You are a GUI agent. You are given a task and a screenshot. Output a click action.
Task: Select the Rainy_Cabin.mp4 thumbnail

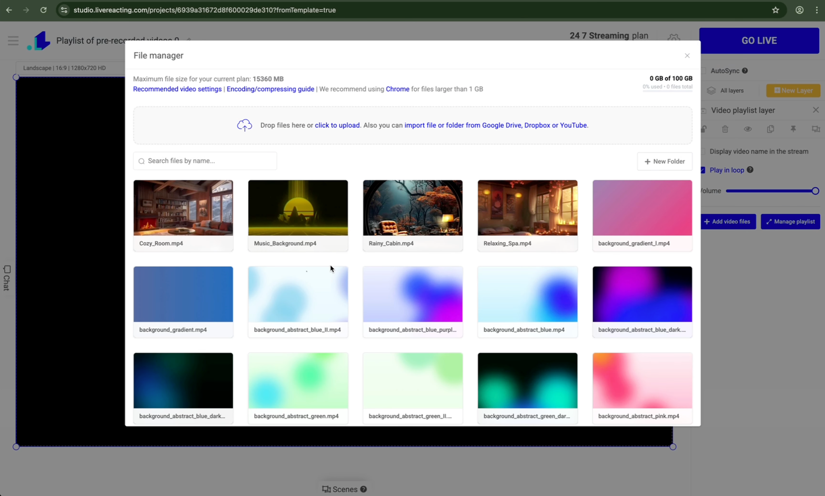point(412,208)
